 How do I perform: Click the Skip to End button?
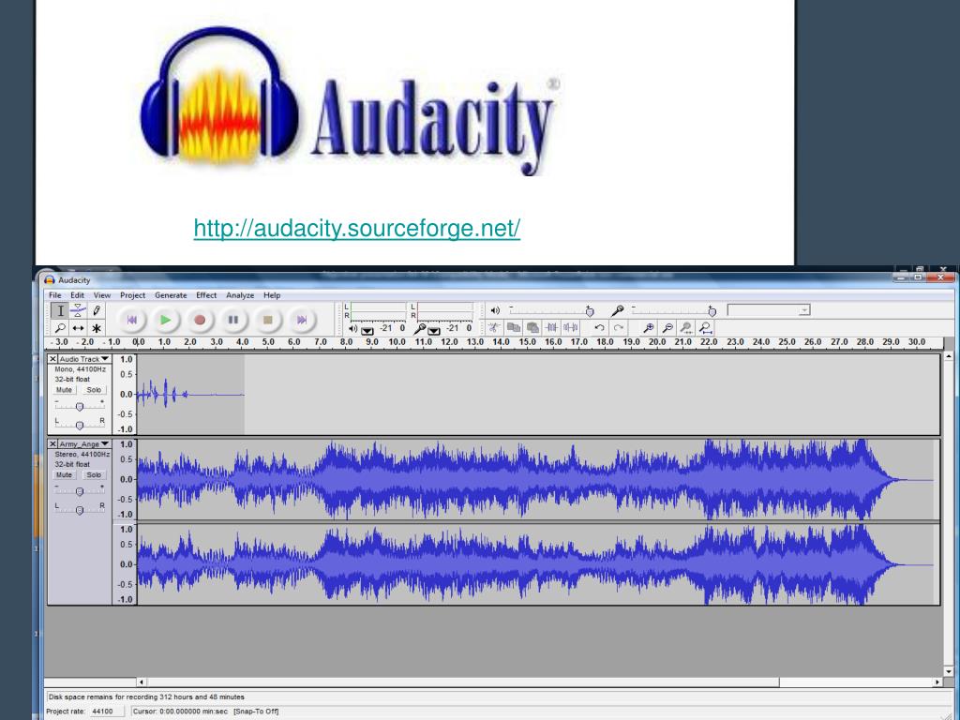coord(301,320)
